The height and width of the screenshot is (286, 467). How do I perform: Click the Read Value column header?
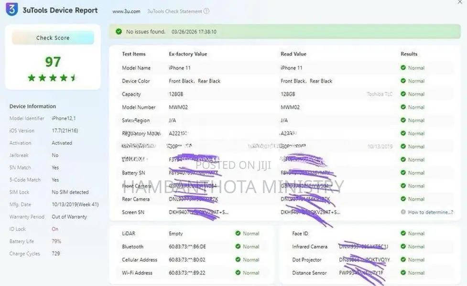pos(293,54)
